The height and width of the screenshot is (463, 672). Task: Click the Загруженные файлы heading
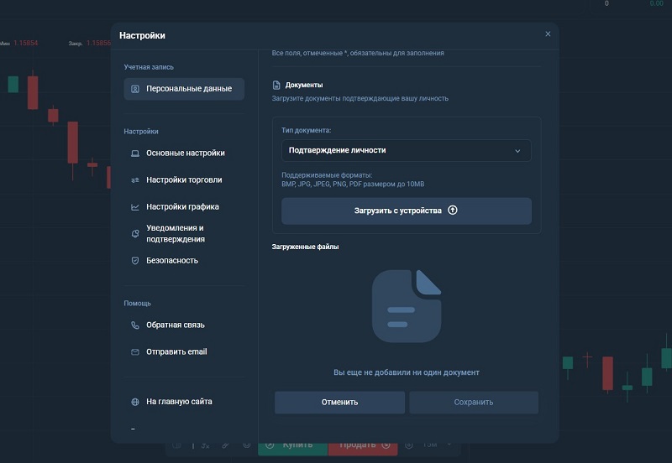305,247
